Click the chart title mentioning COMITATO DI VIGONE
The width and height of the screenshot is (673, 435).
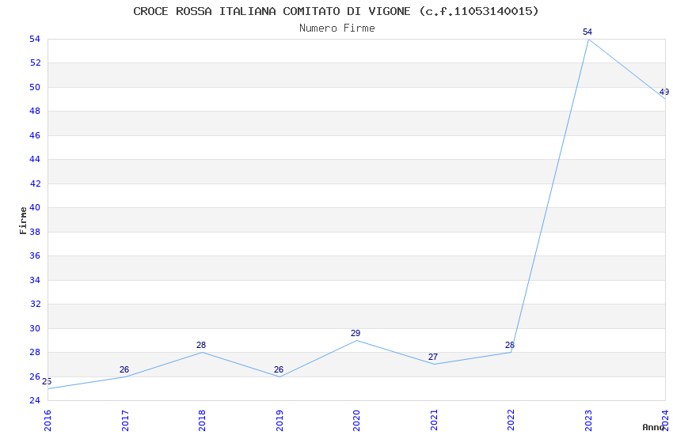tap(336, 11)
